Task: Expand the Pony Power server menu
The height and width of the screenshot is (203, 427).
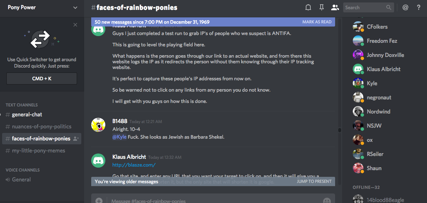Action: pos(75,7)
